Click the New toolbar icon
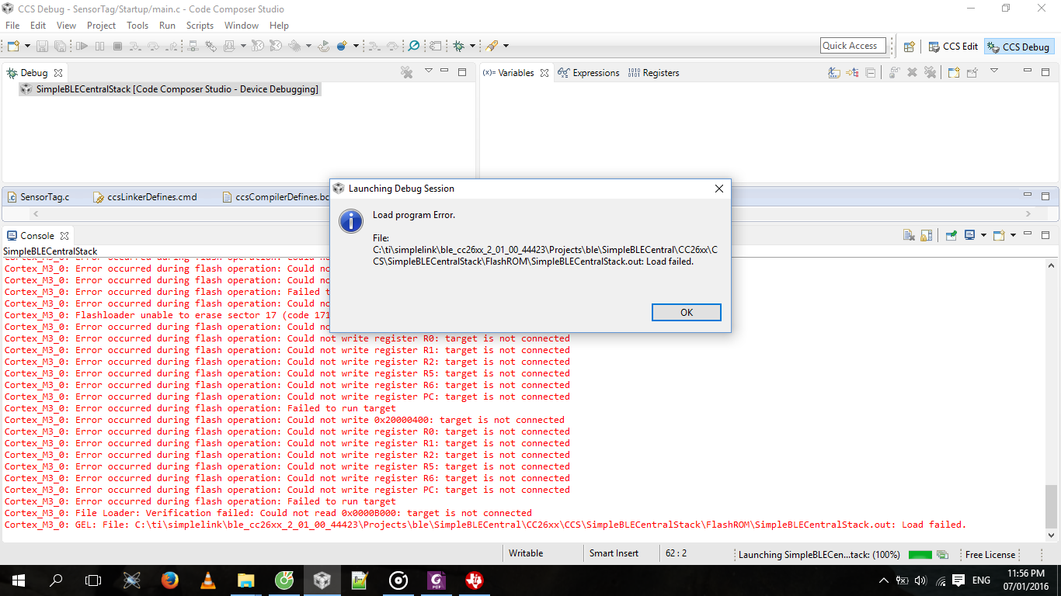This screenshot has width=1061, height=596. click(13, 46)
